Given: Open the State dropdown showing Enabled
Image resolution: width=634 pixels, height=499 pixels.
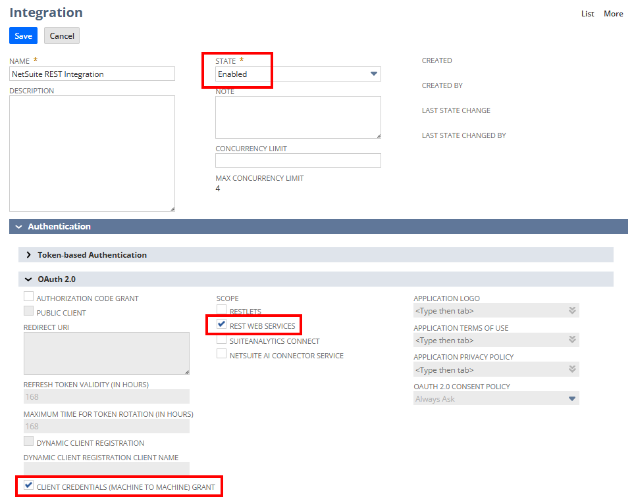Looking at the screenshot, I should [298, 74].
